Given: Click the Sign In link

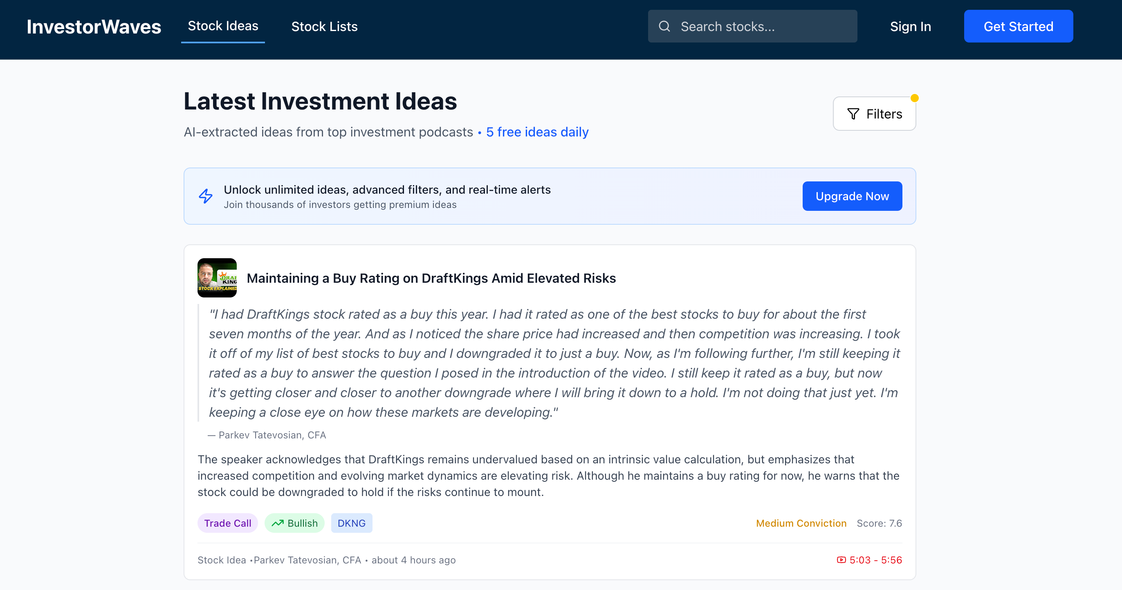Looking at the screenshot, I should tap(910, 27).
